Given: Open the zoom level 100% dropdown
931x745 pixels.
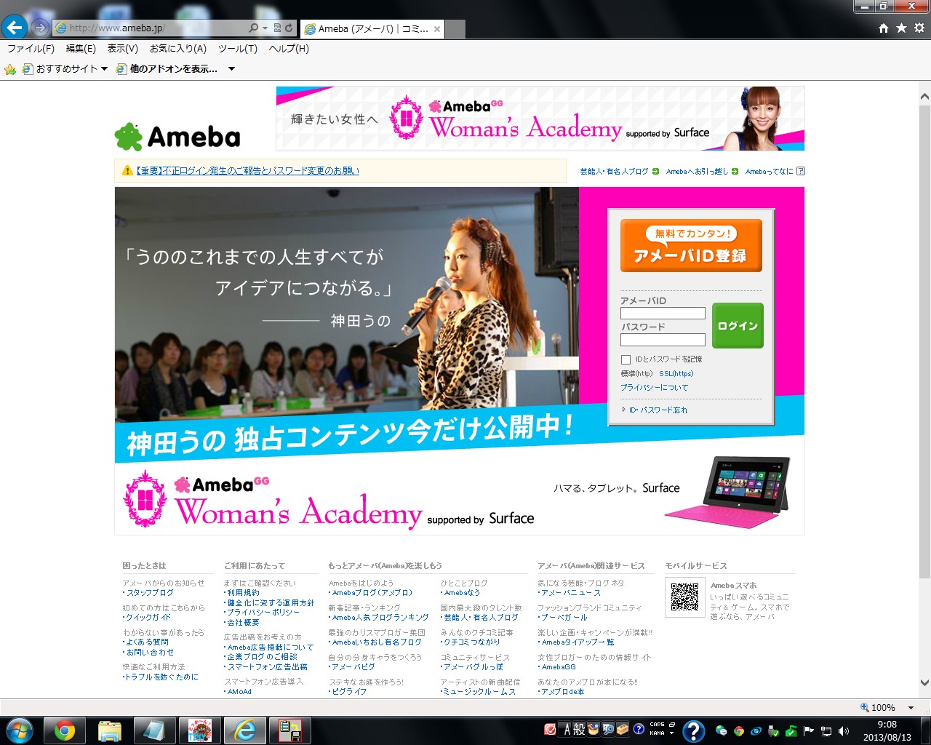Looking at the screenshot, I should [911, 707].
